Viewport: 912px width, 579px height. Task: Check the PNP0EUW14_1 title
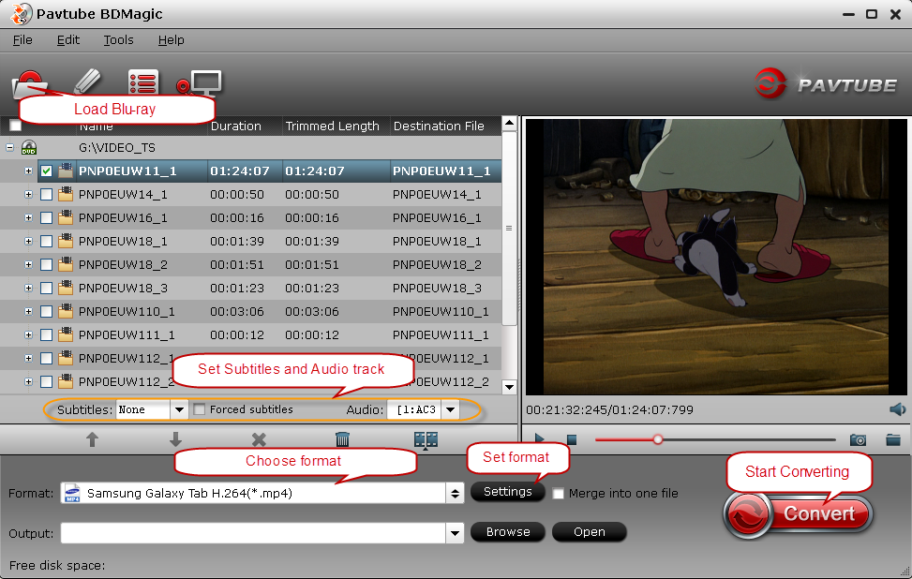47,195
